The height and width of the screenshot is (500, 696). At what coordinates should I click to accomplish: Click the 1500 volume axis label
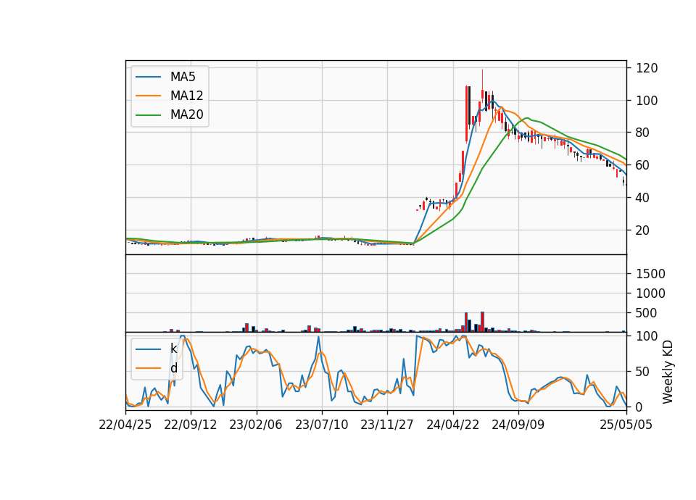coord(651,274)
